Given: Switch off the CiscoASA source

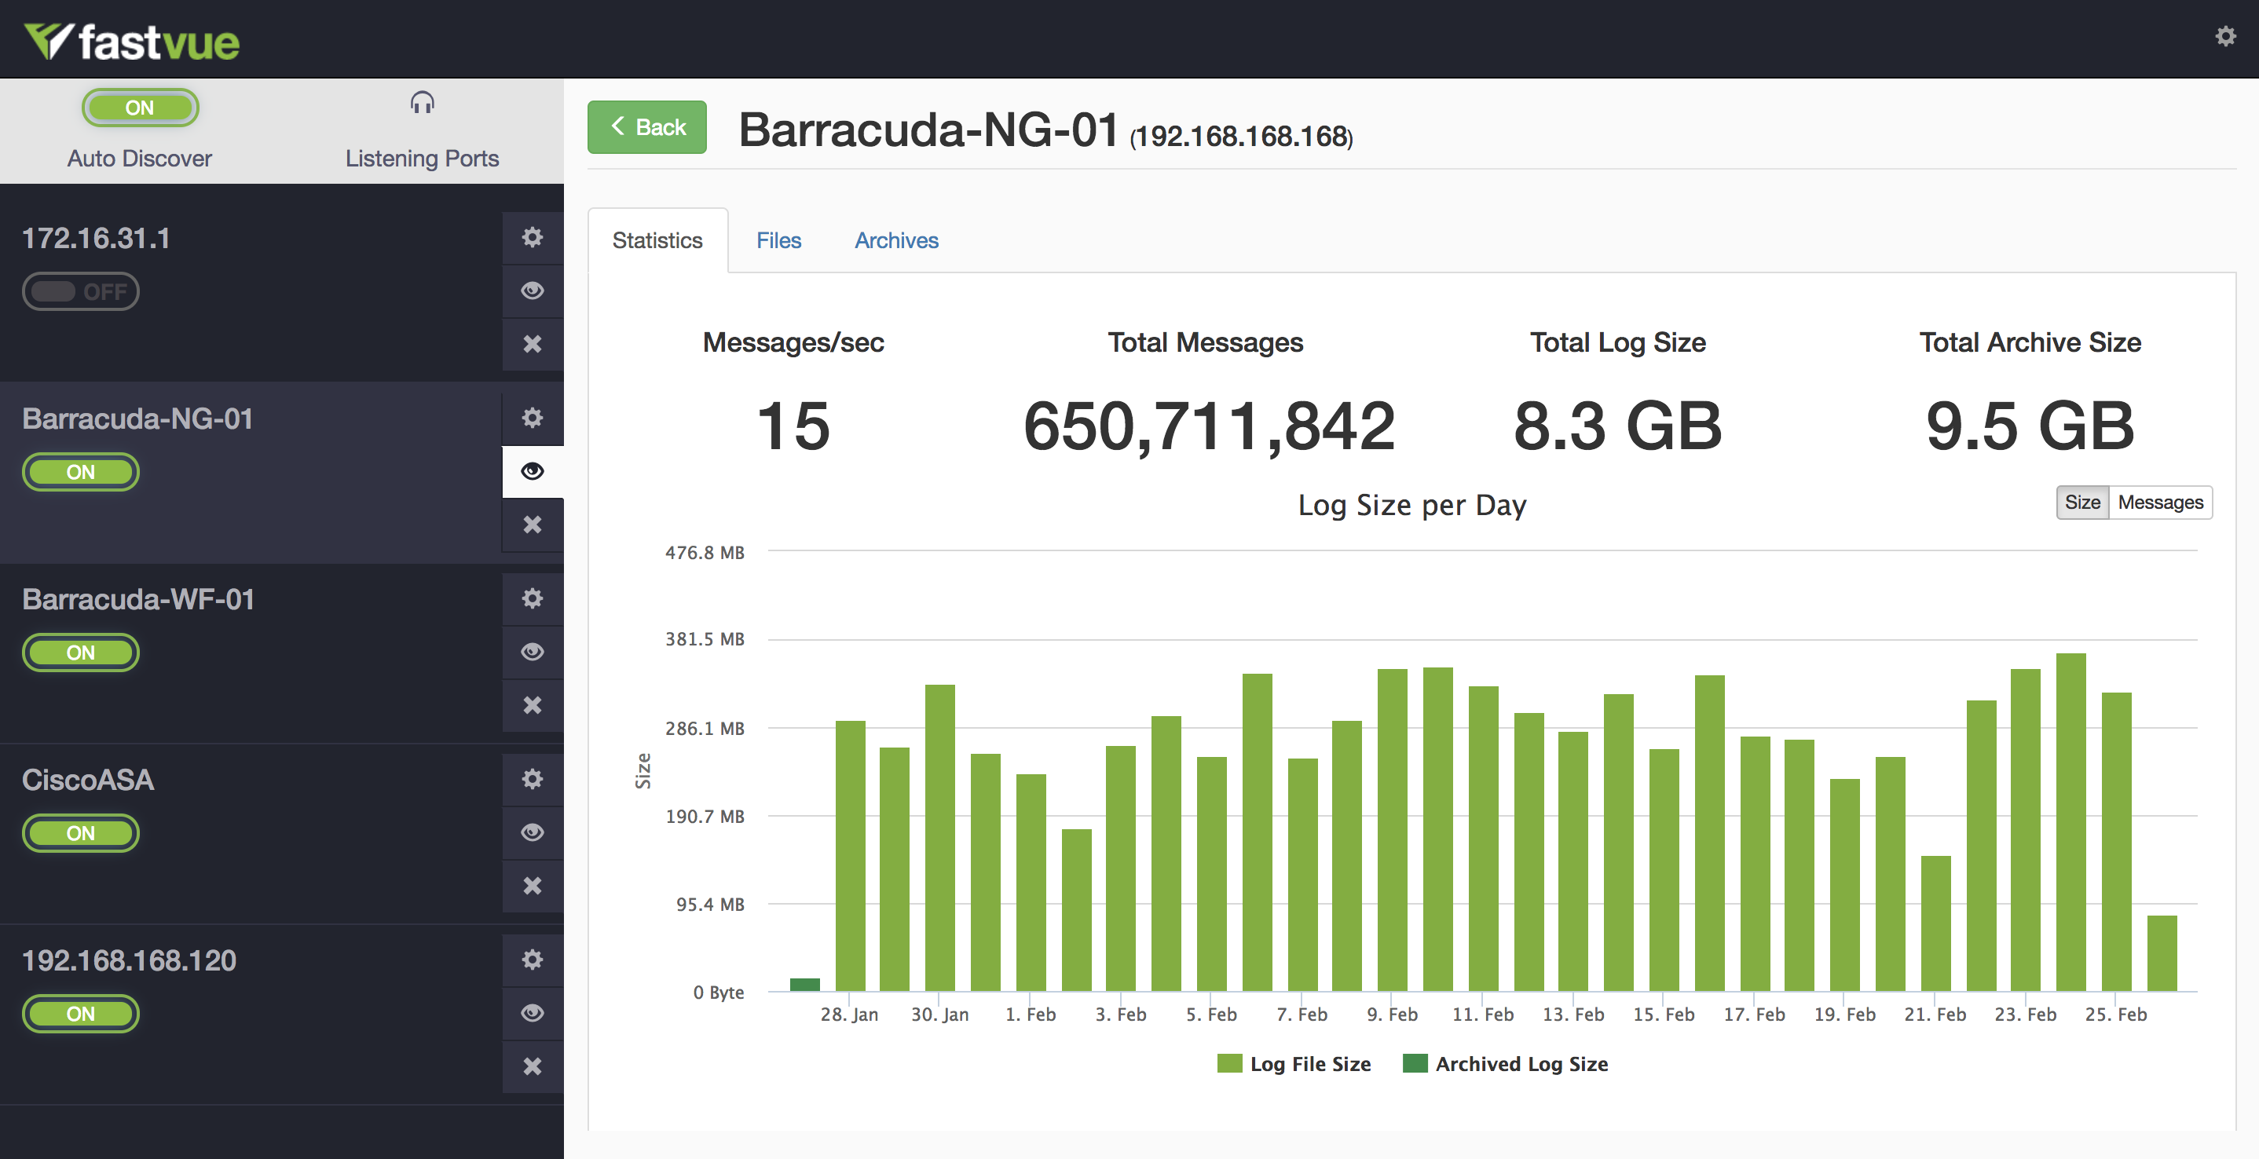Looking at the screenshot, I should pos(81,833).
